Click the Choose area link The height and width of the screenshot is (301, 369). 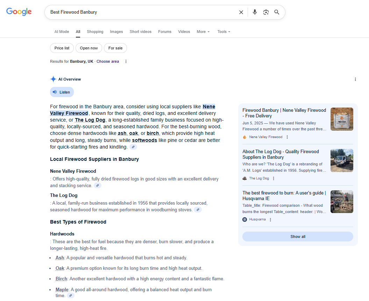click(x=108, y=61)
